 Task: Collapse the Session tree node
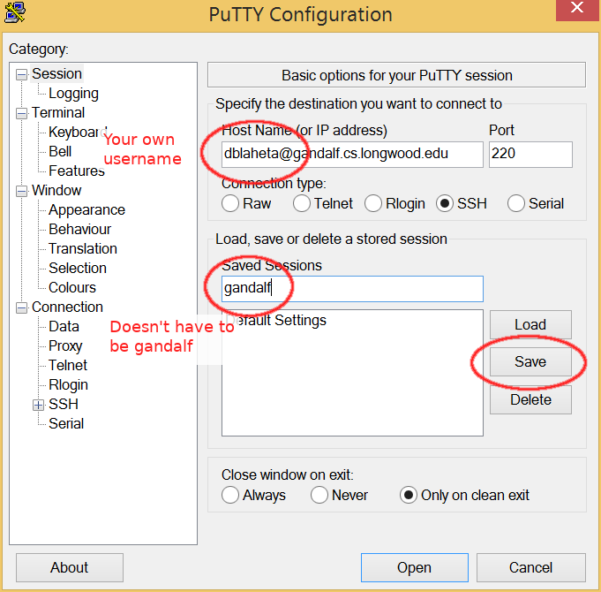(x=22, y=74)
